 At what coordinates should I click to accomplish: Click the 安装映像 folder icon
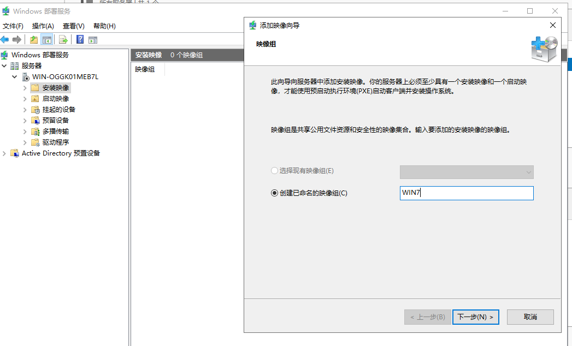pos(35,88)
